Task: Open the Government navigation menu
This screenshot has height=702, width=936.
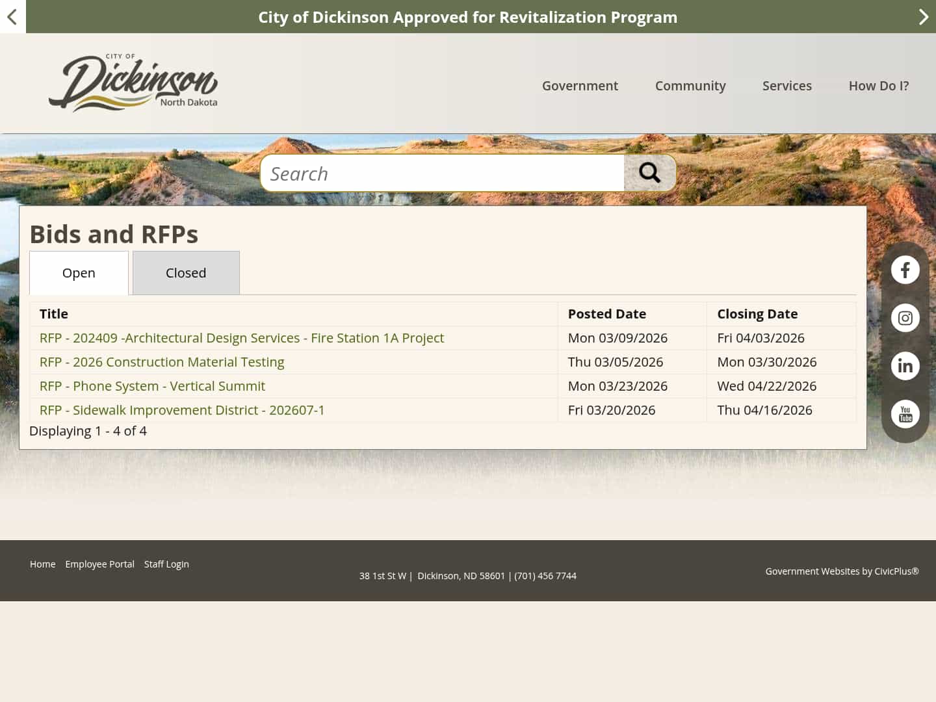Action: [580, 85]
